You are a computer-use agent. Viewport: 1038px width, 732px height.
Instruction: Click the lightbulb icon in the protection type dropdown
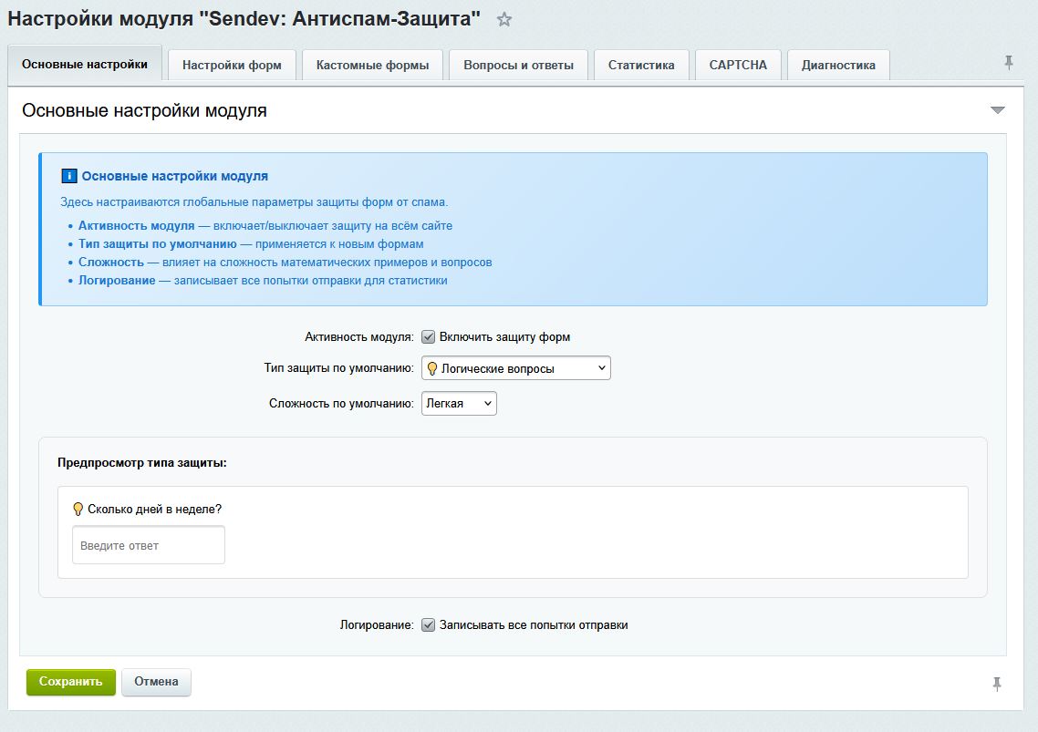click(x=433, y=367)
